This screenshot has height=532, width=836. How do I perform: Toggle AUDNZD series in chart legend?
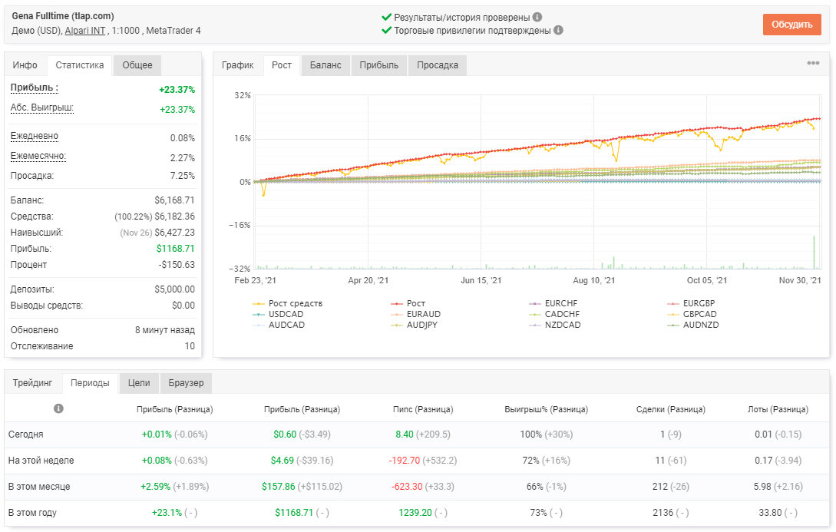click(x=693, y=325)
